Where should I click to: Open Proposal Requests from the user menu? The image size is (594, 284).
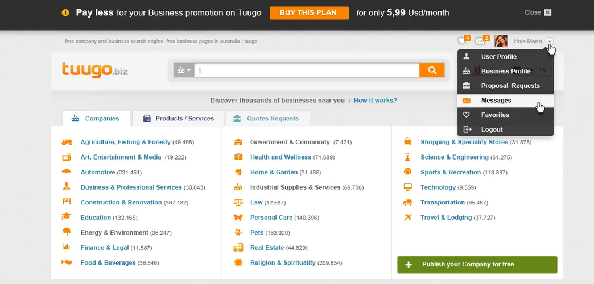click(510, 86)
